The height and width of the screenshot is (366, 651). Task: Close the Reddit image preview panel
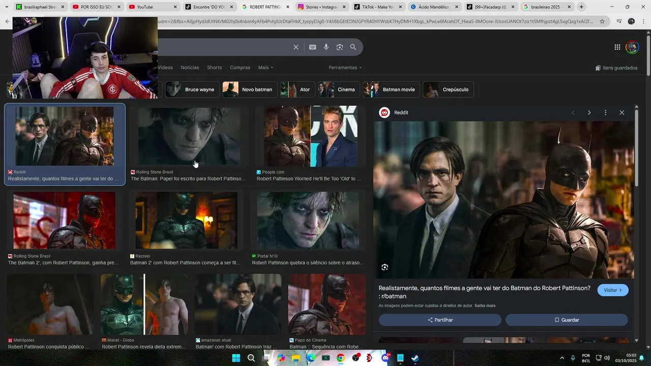[622, 112]
